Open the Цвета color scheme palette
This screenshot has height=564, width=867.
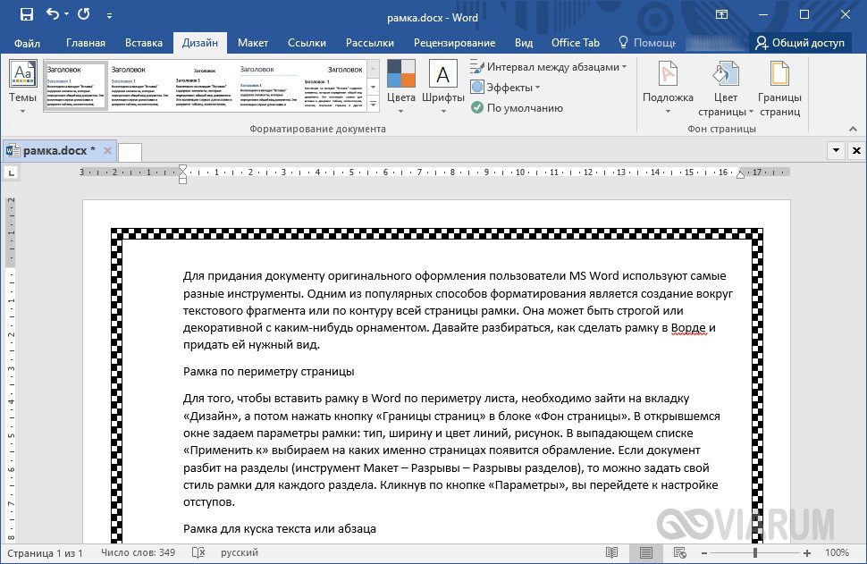pos(401,88)
